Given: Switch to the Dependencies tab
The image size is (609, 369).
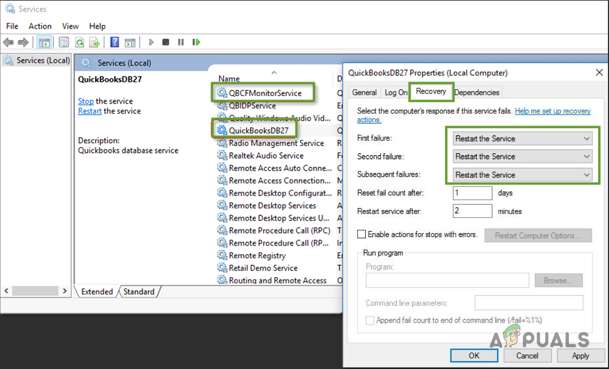Looking at the screenshot, I should coord(477,92).
